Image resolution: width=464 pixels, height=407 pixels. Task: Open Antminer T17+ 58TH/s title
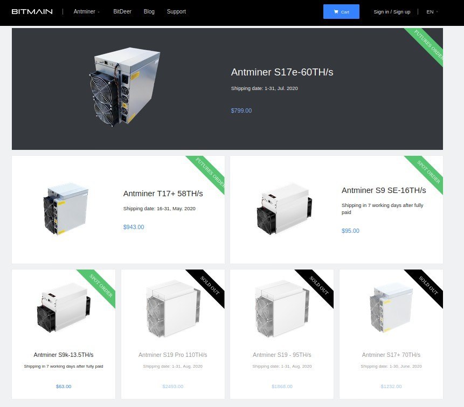tap(163, 194)
